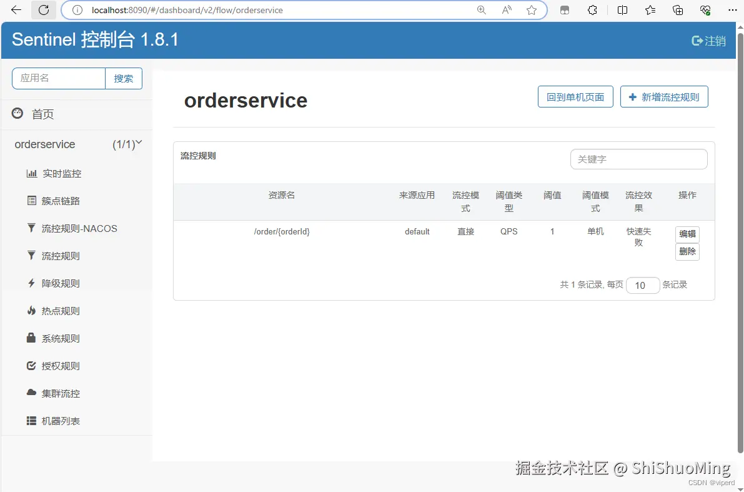Image resolution: width=744 pixels, height=492 pixels.
Task: Click bar chart icon for 实时监控
Action: tap(32, 173)
